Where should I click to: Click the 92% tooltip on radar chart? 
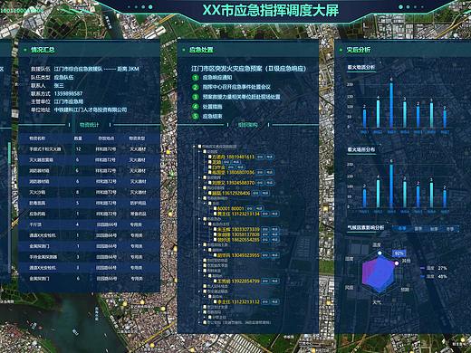399,253
